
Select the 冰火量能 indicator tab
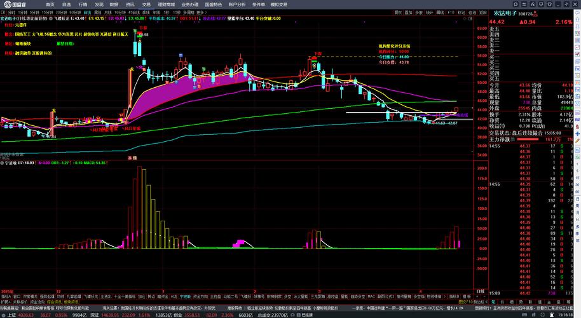tap(301, 296)
